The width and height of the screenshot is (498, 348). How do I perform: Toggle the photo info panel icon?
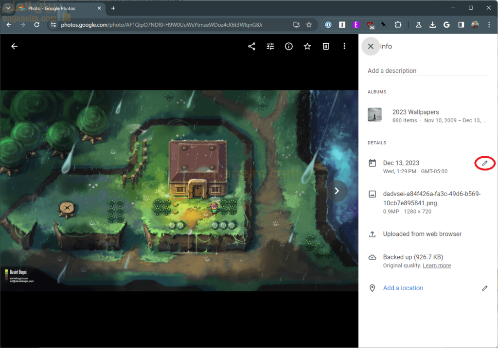point(289,47)
